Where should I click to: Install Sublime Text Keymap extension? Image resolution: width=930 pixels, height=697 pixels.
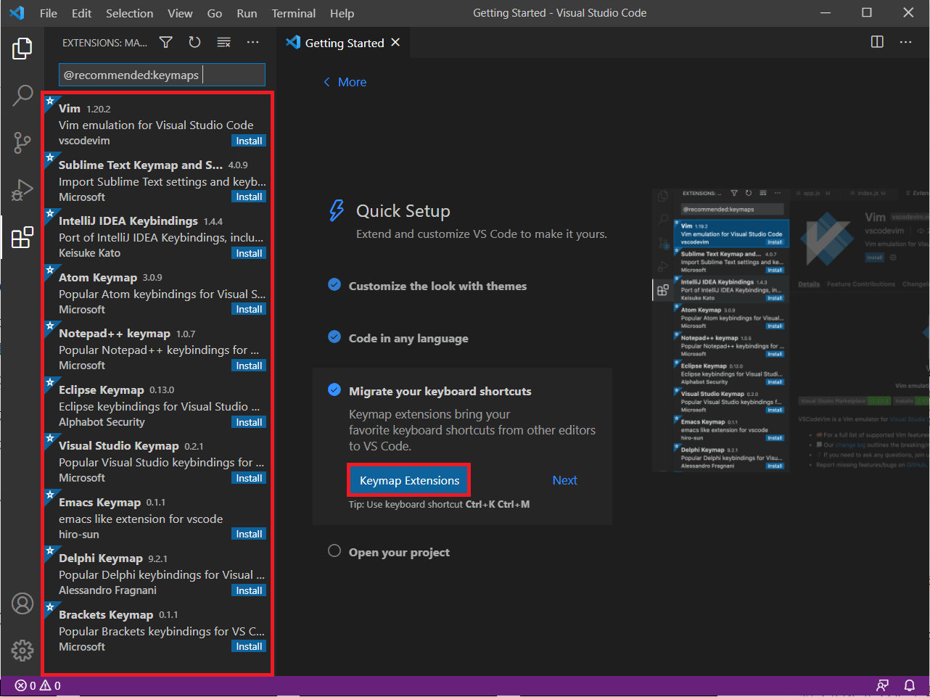coord(249,197)
